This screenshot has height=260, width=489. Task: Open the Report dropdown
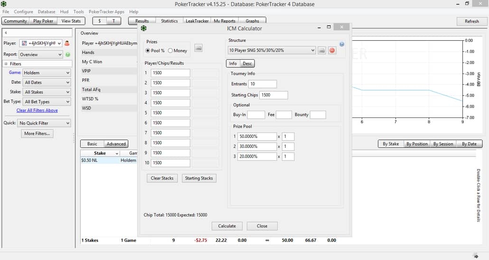[41, 54]
